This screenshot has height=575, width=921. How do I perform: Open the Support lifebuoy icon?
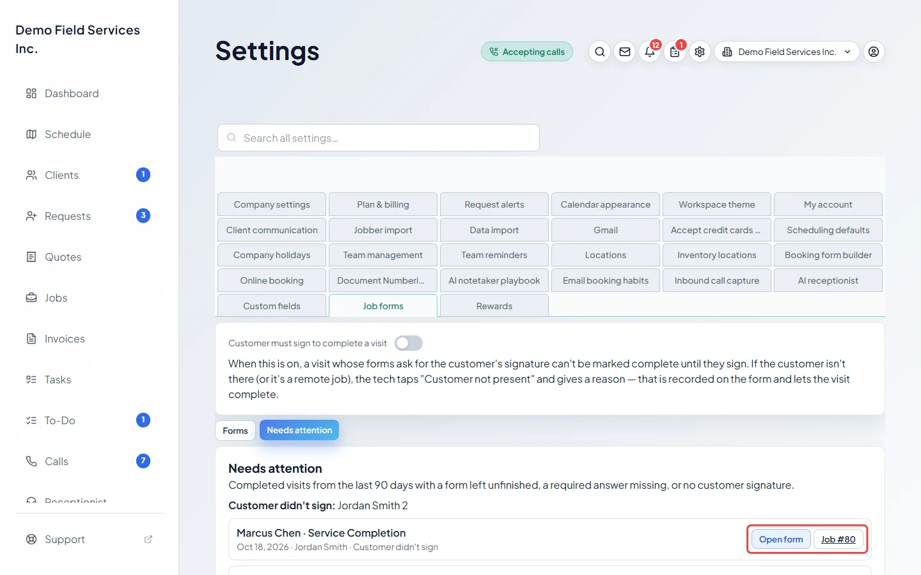coord(31,539)
